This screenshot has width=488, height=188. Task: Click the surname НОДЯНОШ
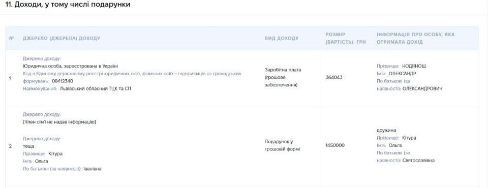coord(414,66)
